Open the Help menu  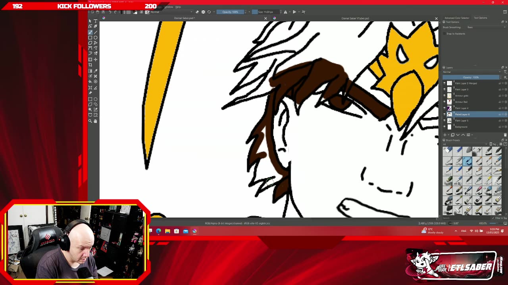coord(178,7)
